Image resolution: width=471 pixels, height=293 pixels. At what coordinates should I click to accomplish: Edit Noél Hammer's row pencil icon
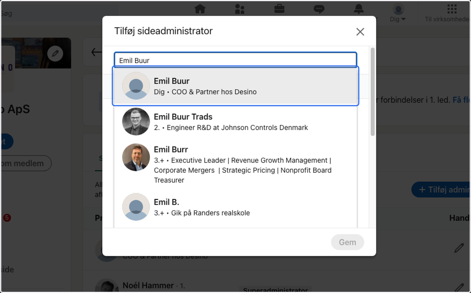(x=459, y=288)
